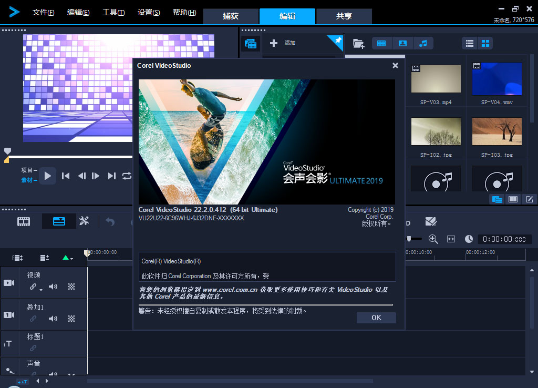Step back one frame

[x=81, y=176]
